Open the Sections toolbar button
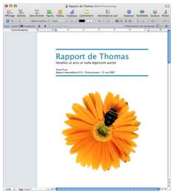The image size is (173, 193). 21,13
